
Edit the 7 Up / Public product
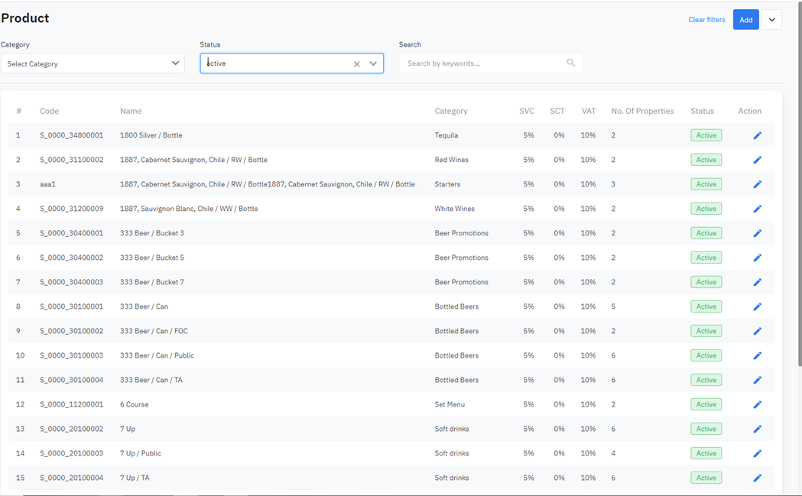click(757, 453)
